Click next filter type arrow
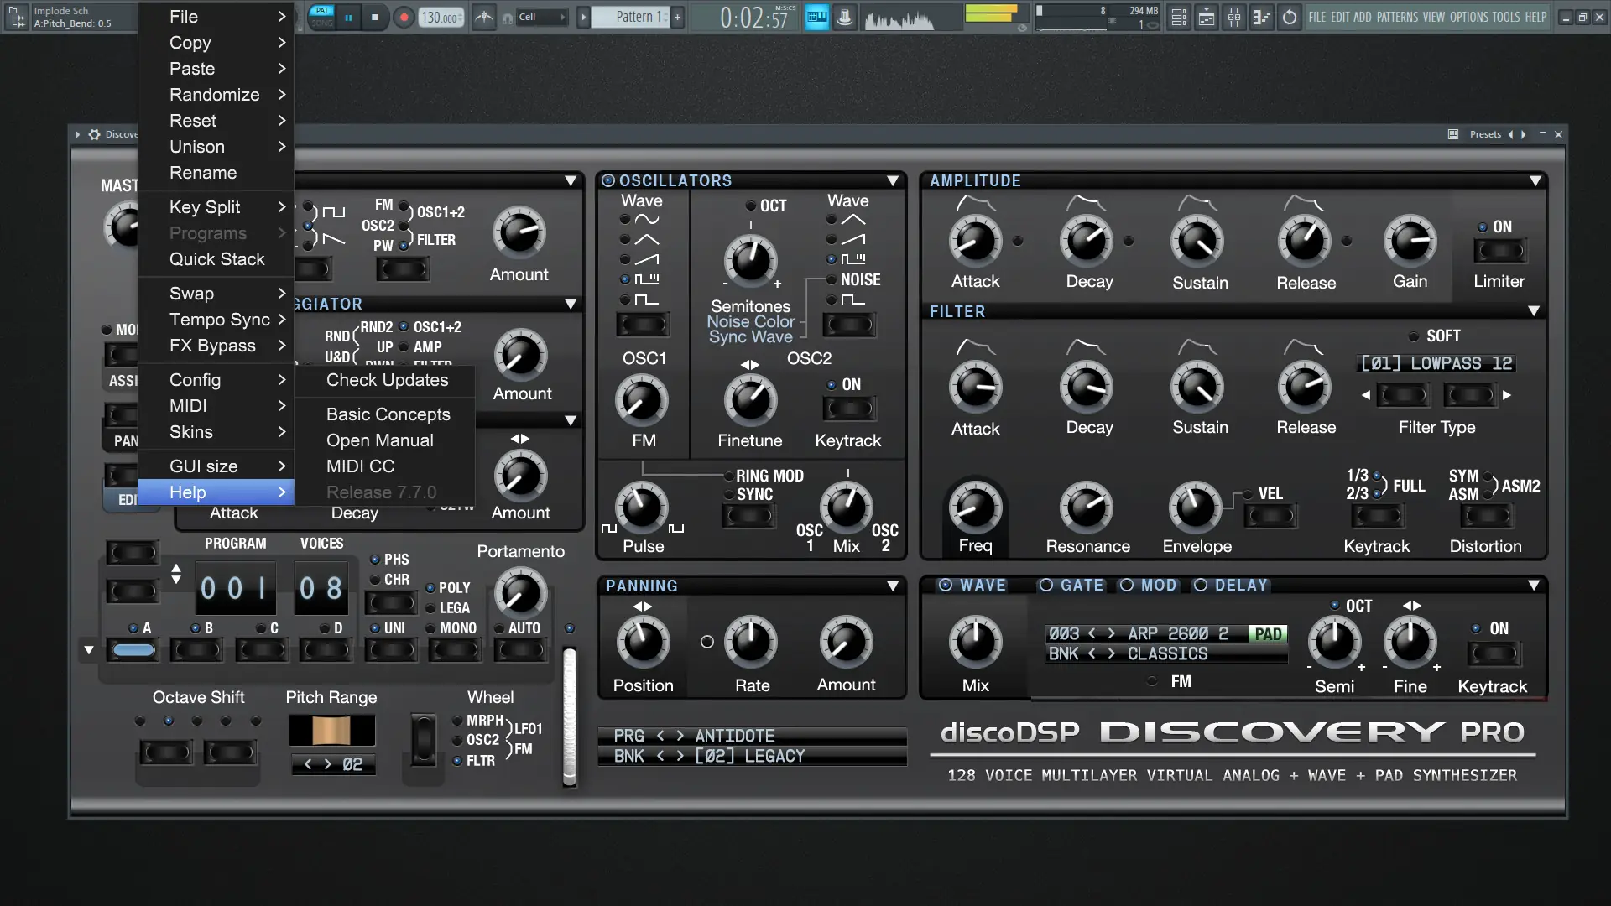Viewport: 1611px width, 906px height. (x=1507, y=395)
